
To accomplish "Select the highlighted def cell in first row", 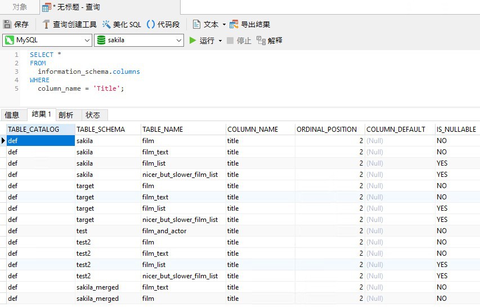I will point(41,141).
